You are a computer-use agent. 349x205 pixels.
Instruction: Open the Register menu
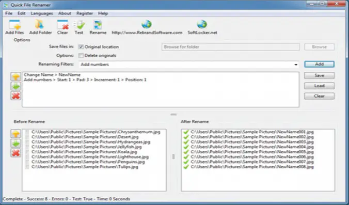pyautogui.click(x=85, y=13)
